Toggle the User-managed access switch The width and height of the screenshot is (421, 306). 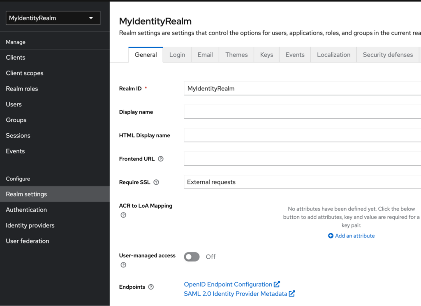[x=192, y=257]
